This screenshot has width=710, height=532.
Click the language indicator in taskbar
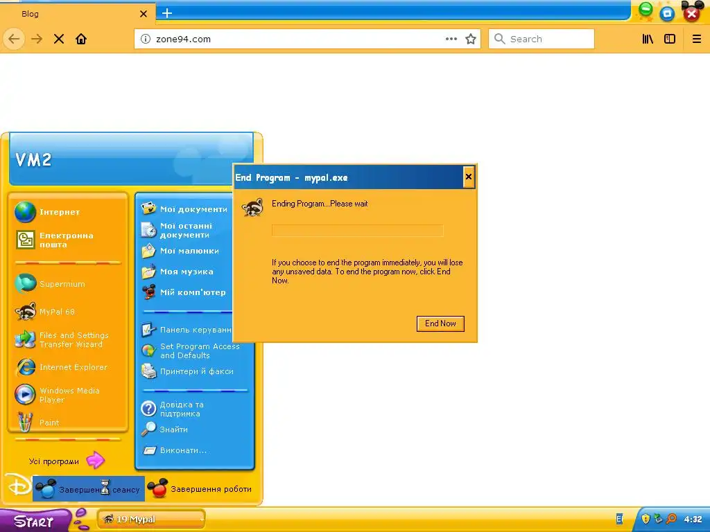(x=619, y=520)
